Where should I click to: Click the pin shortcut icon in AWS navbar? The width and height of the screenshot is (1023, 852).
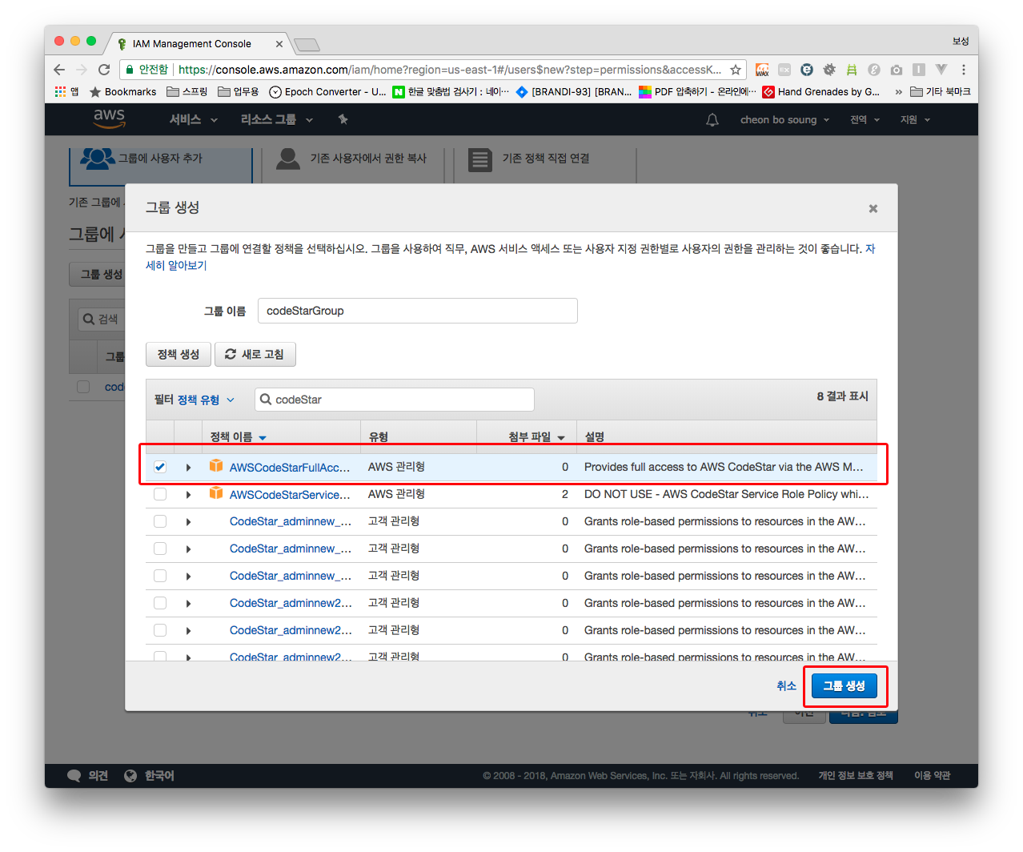343,119
